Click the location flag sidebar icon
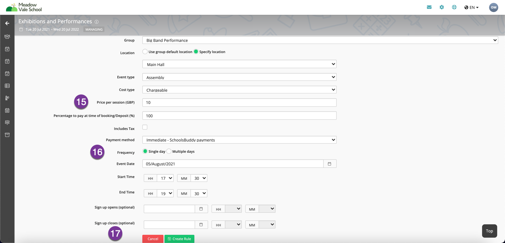This screenshot has height=243, width=505. pyautogui.click(x=7, y=98)
